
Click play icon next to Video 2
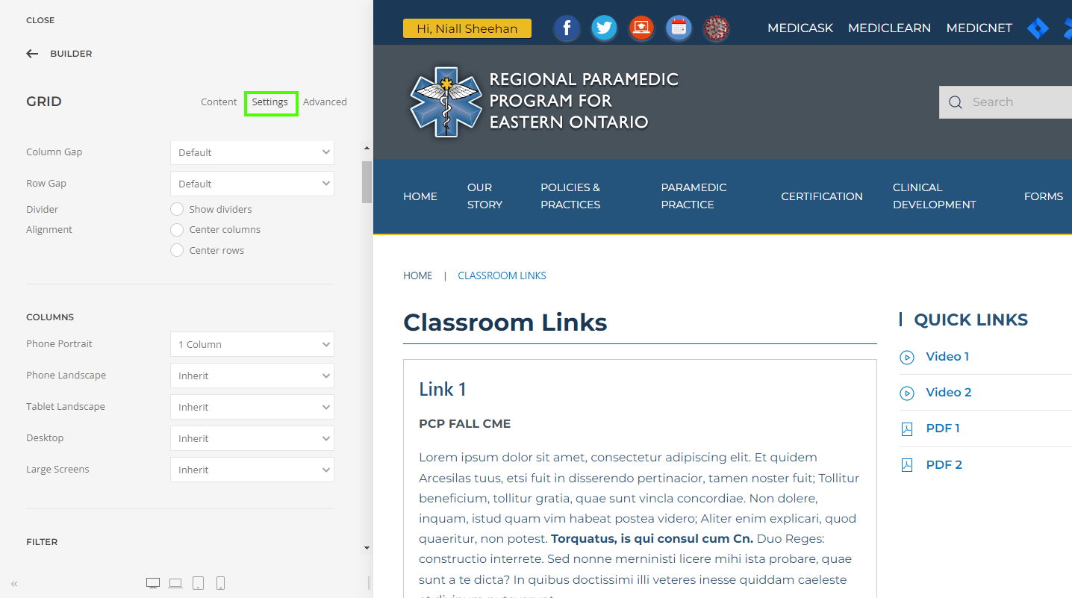pos(907,393)
